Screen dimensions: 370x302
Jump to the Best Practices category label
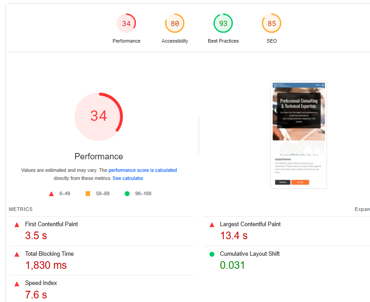tap(223, 41)
